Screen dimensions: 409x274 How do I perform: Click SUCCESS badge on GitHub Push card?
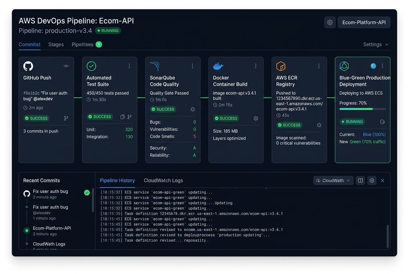click(36, 118)
